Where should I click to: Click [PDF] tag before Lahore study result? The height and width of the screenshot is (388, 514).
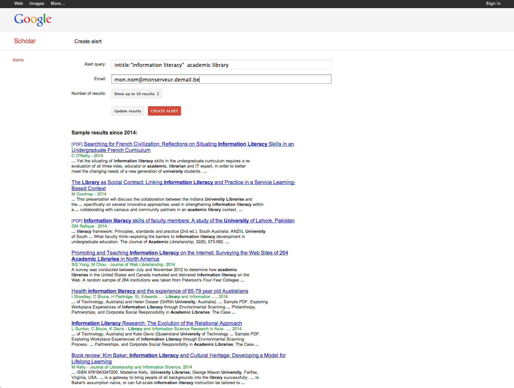[77, 221]
